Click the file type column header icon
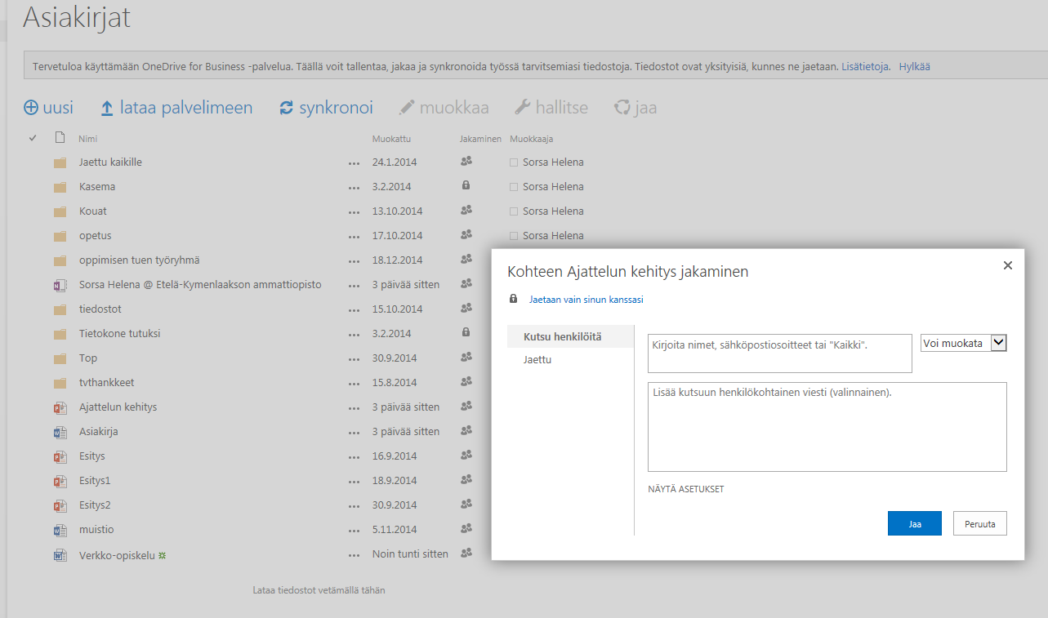The width and height of the screenshot is (1048, 618). click(60, 138)
